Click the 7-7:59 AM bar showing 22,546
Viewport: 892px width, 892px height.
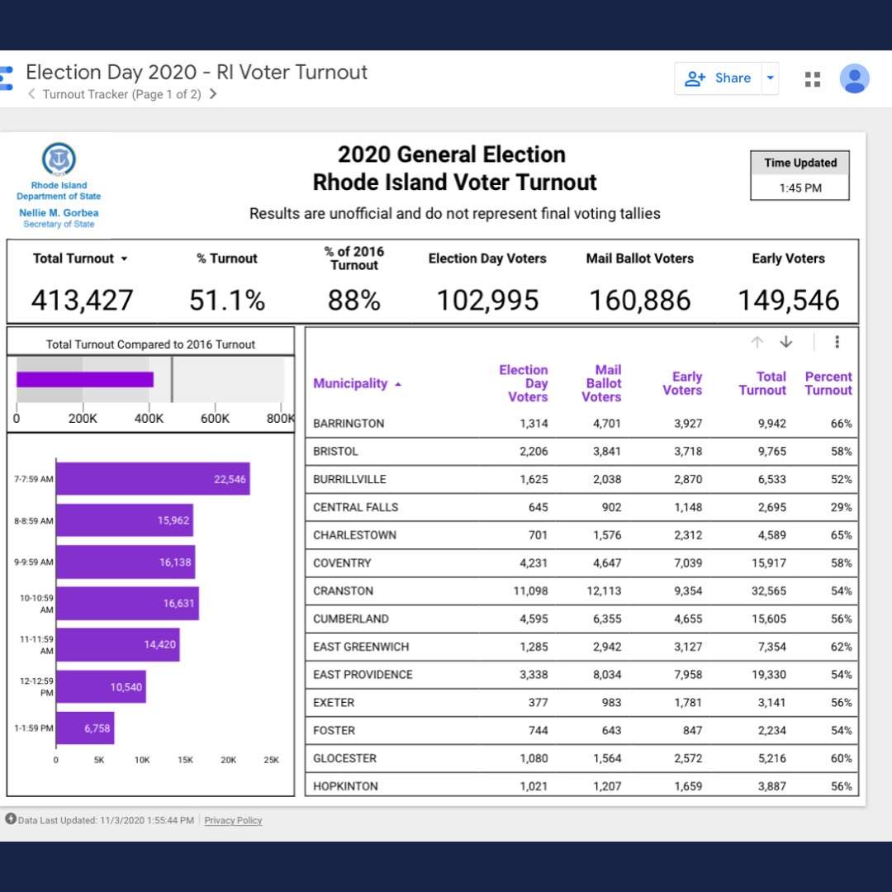click(x=153, y=479)
